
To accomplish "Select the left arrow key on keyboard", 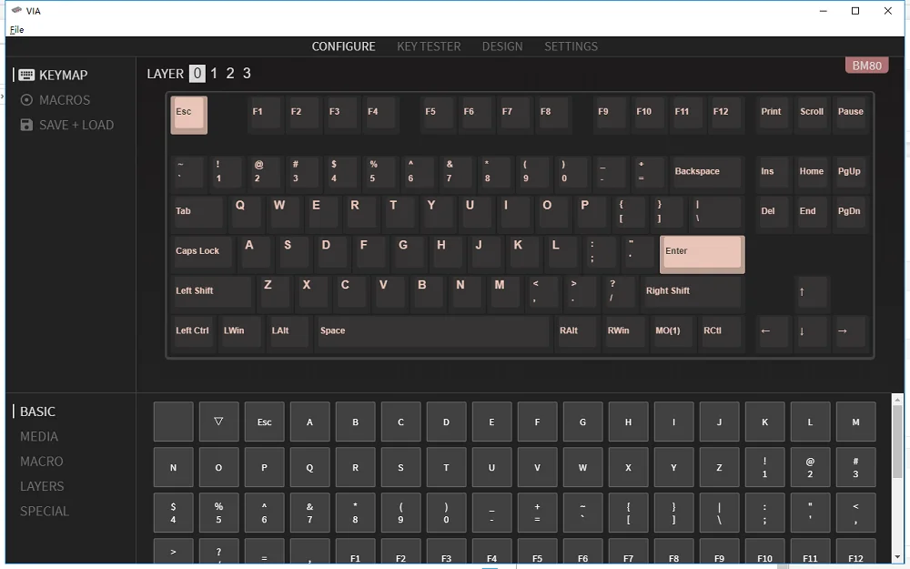I will tap(773, 331).
